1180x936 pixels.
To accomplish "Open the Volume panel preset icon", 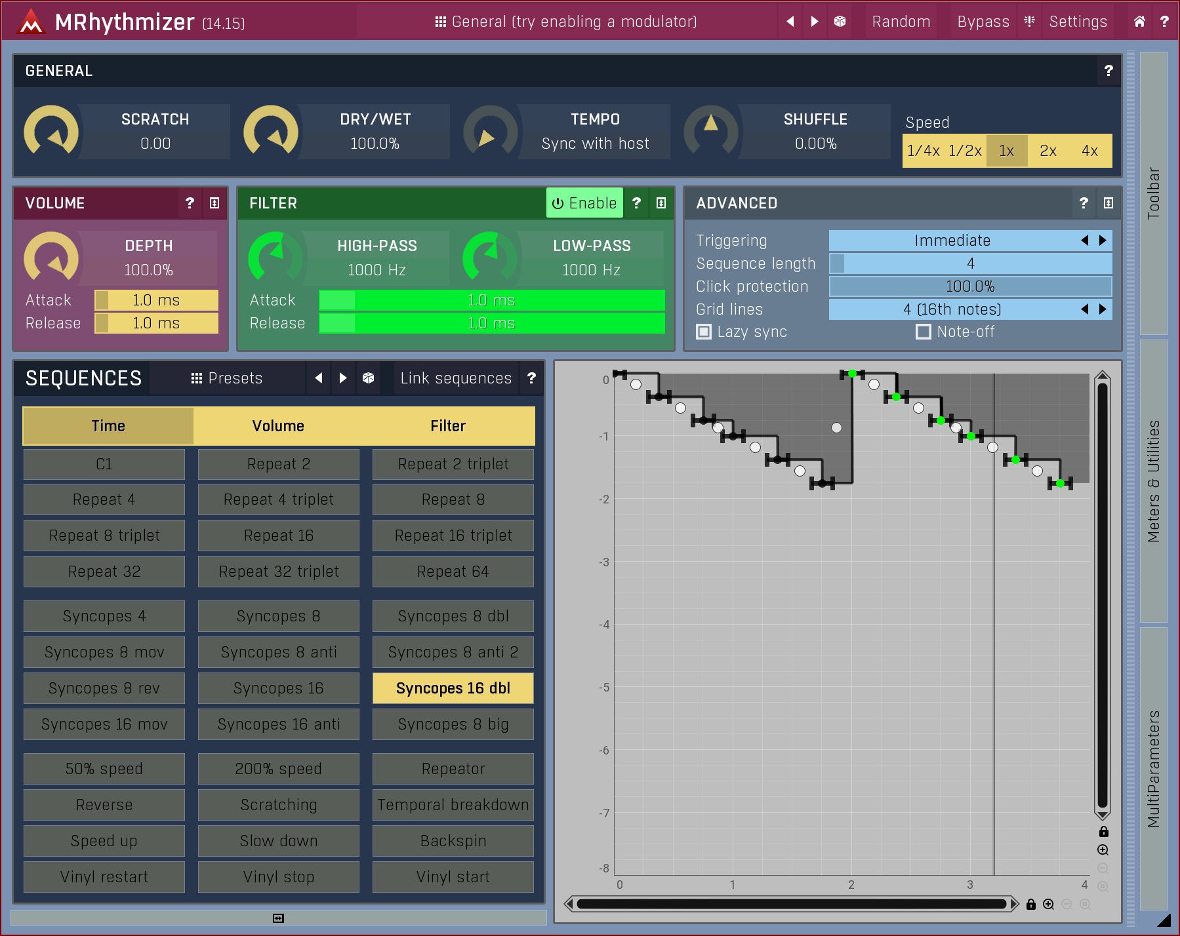I will coord(214,203).
